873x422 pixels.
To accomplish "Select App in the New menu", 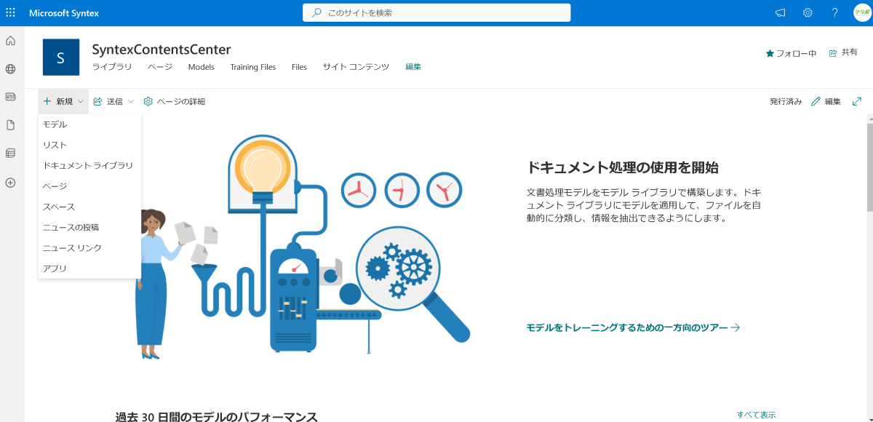I will [x=89, y=268].
